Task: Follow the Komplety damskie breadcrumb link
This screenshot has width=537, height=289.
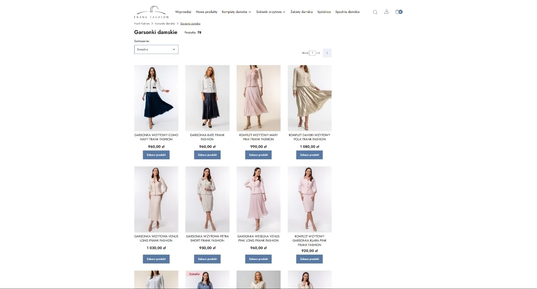Action: [165, 23]
